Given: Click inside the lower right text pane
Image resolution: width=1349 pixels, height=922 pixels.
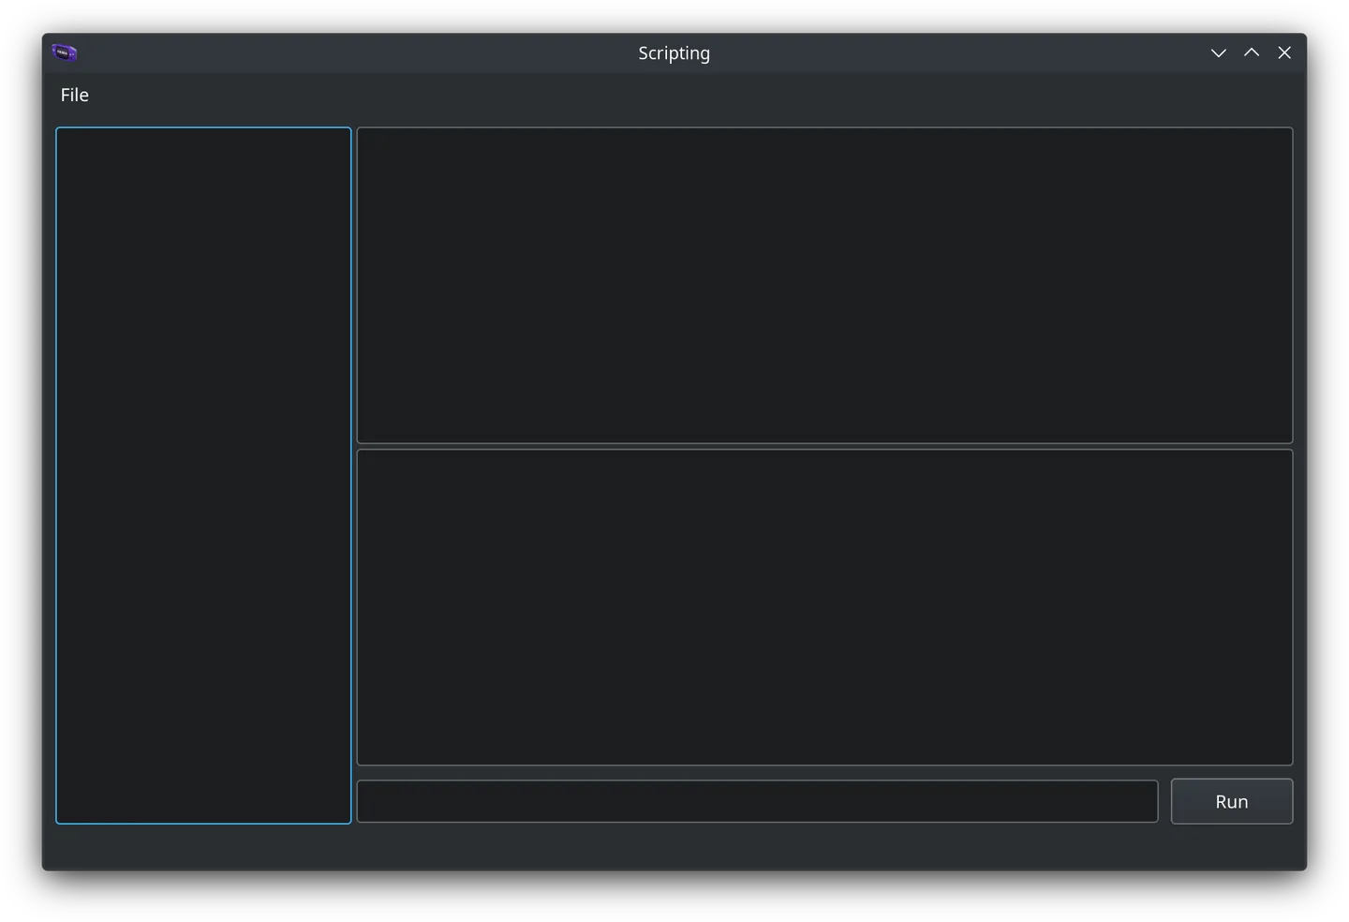Looking at the screenshot, I should [x=824, y=607].
